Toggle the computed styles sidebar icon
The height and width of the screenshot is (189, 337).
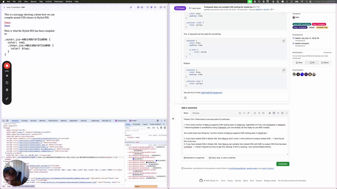point(165,128)
